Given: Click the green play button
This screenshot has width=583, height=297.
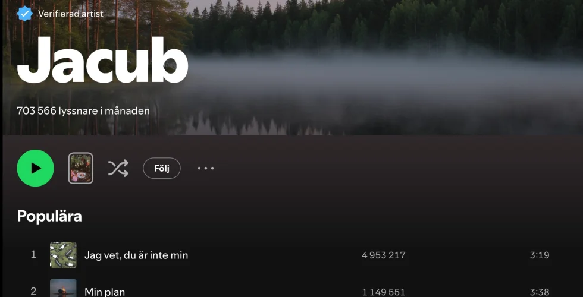Looking at the screenshot, I should click(35, 168).
